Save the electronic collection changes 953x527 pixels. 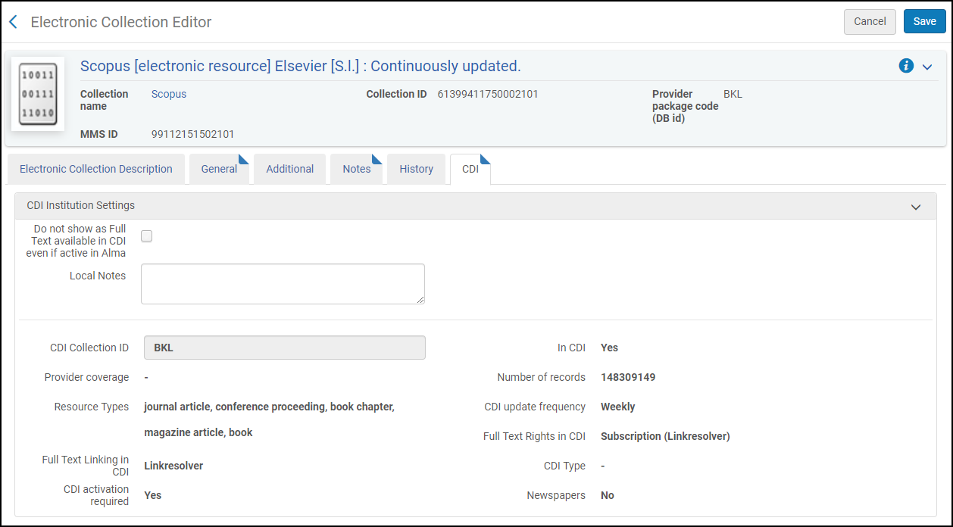pos(924,21)
